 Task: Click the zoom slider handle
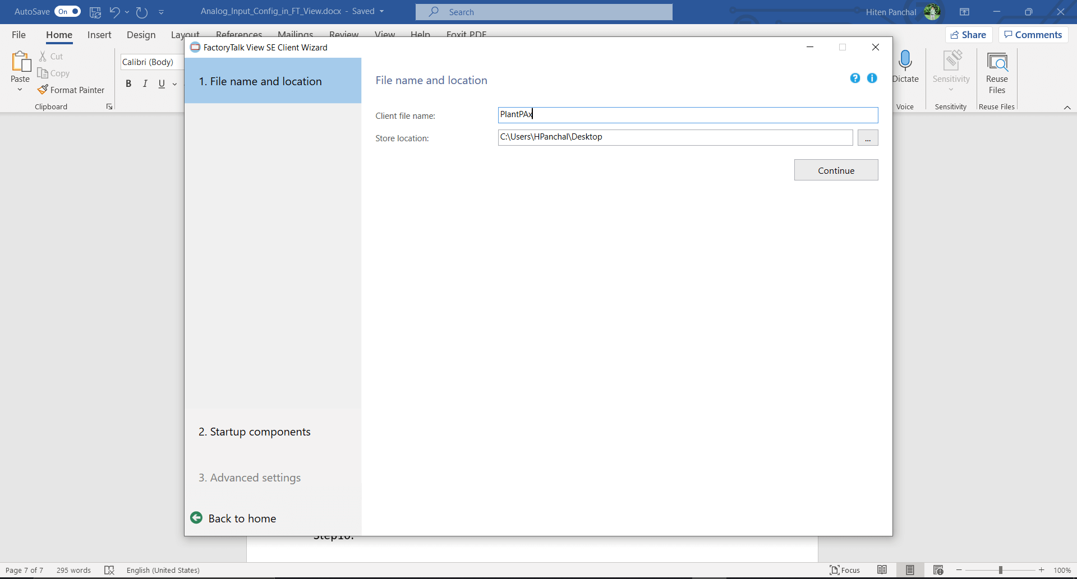[1001, 570]
